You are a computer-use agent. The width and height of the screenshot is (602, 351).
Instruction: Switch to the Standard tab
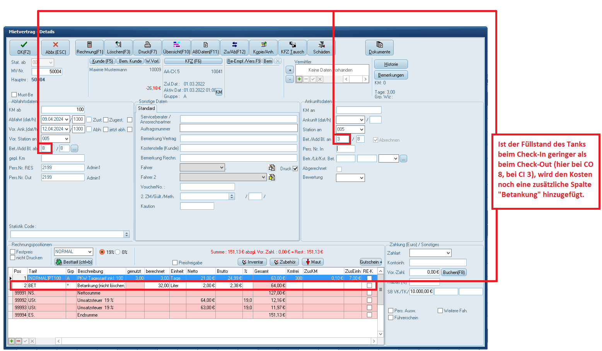click(147, 108)
